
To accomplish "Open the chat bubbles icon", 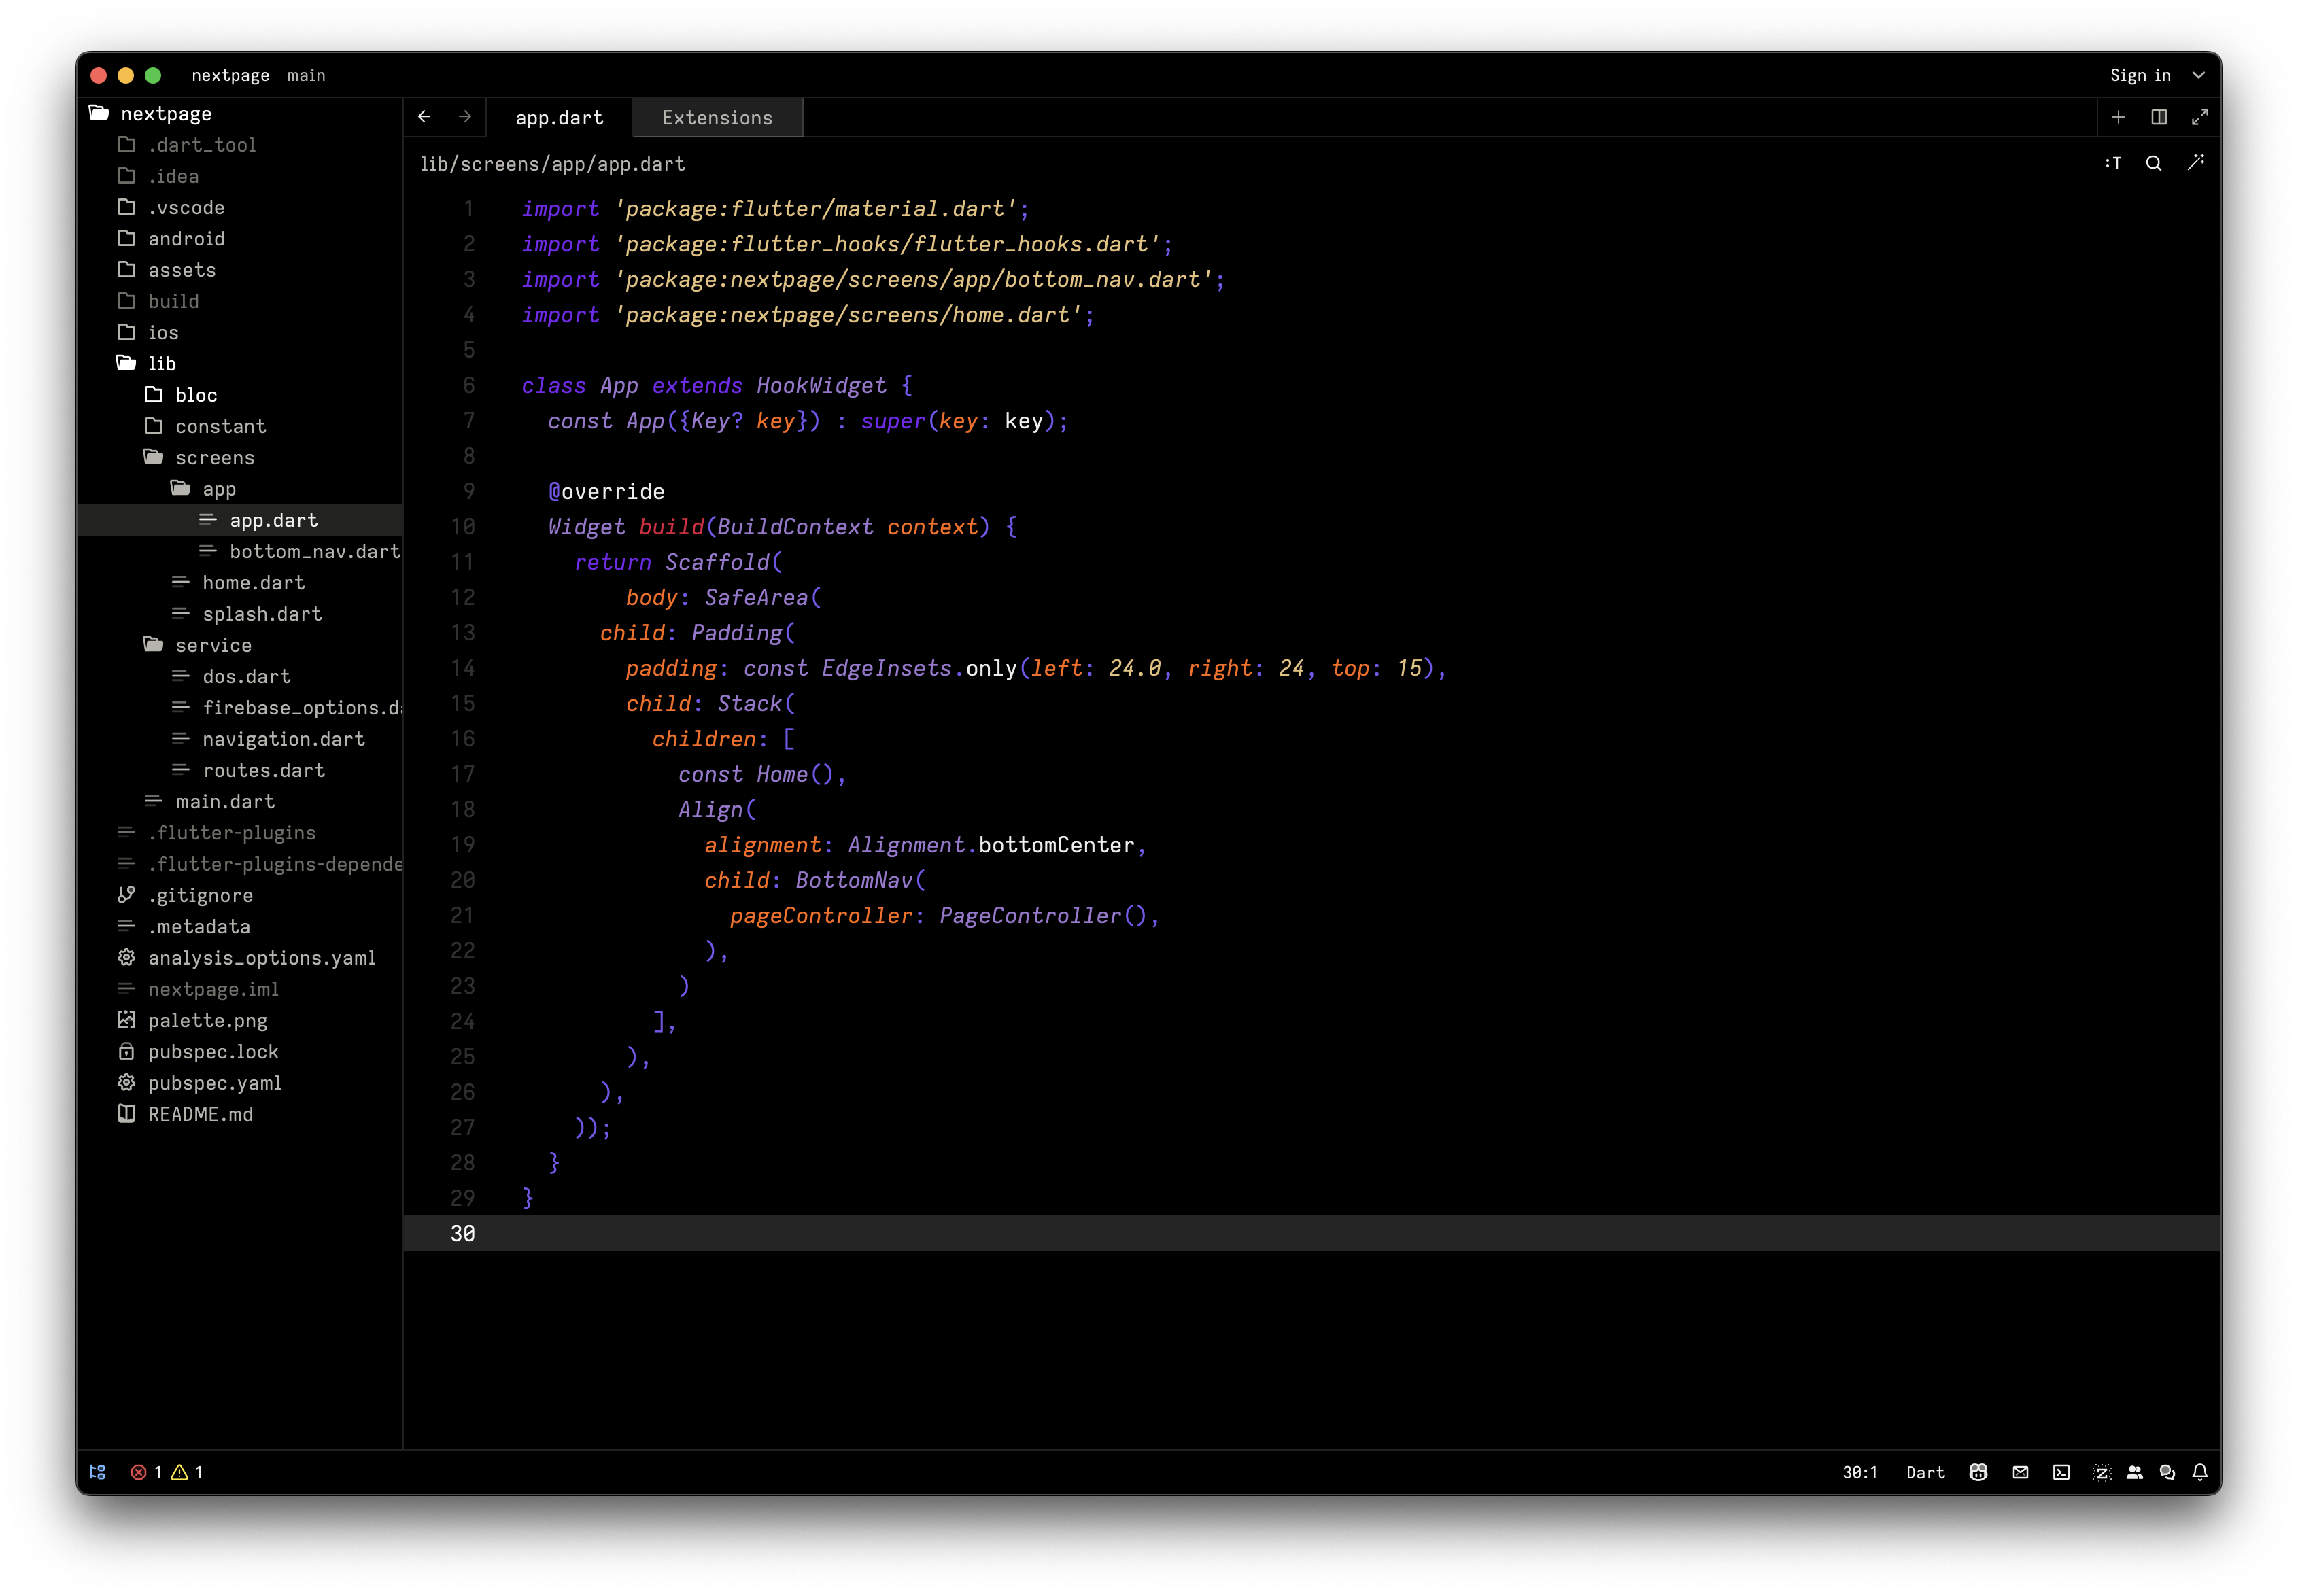I will coord(2167,1472).
